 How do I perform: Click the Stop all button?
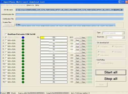coord(111,79)
